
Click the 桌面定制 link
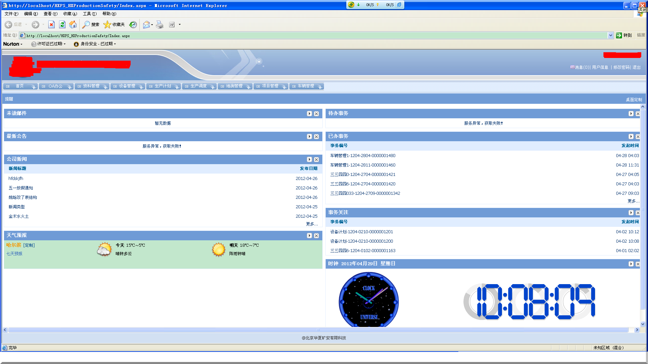point(634,100)
